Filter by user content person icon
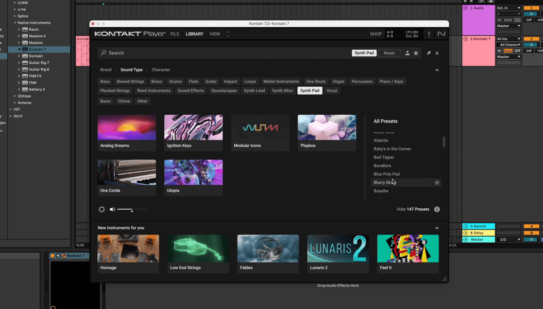Image resolution: width=543 pixels, height=309 pixels. 407,53
